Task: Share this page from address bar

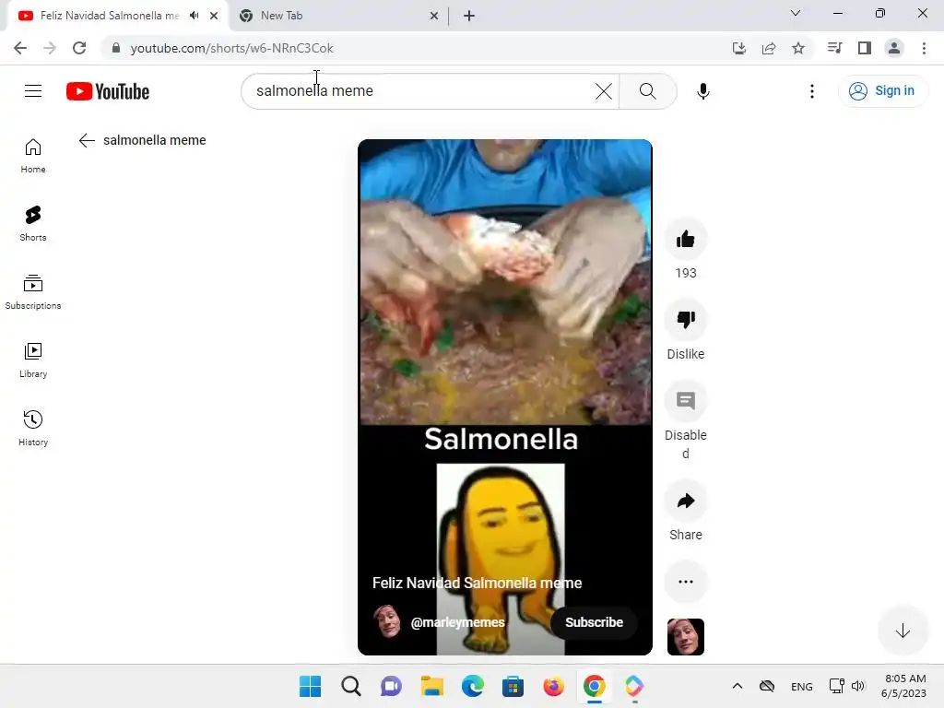Action: click(768, 48)
